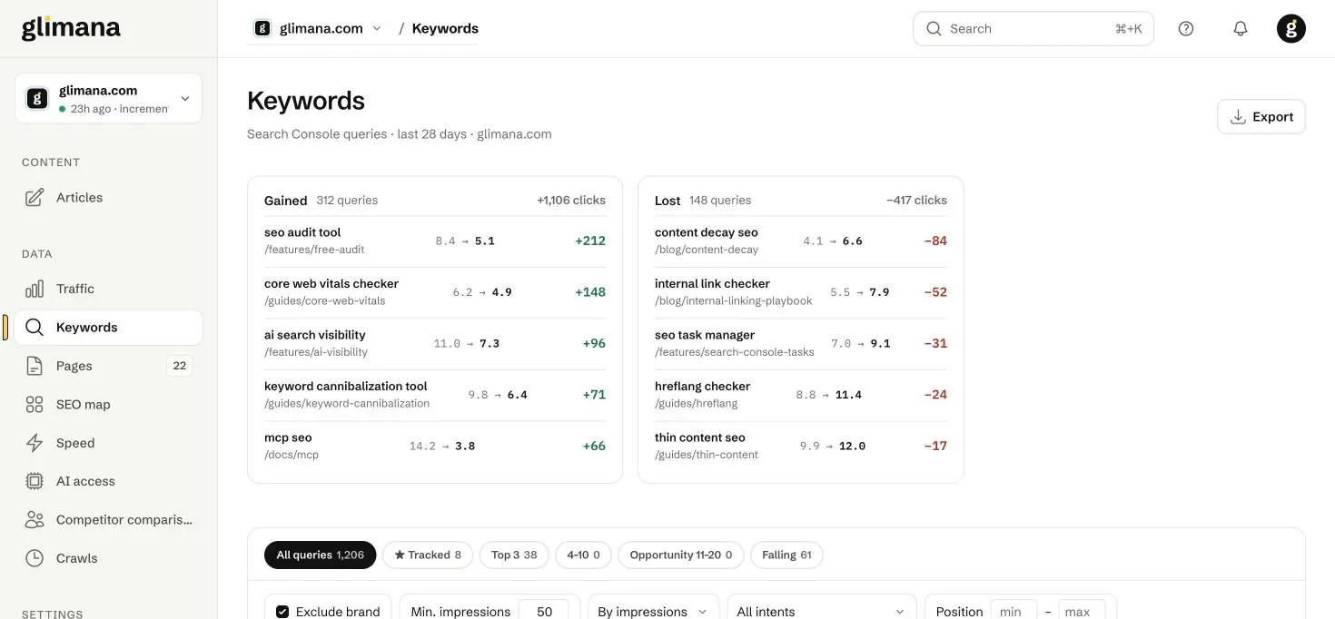Open the help question mark icon
The width and height of the screenshot is (1335, 619).
(x=1186, y=28)
